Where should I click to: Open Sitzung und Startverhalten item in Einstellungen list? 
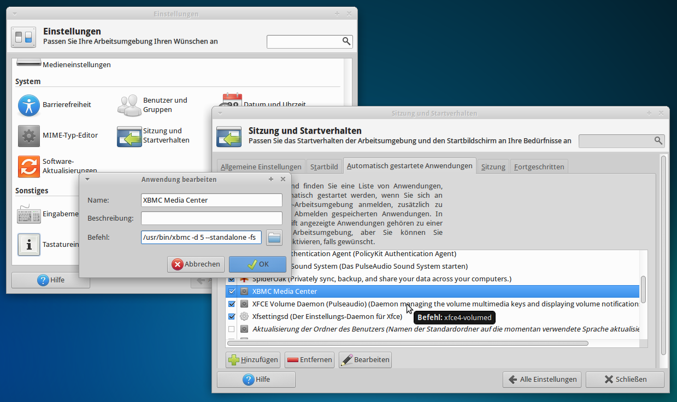pos(153,135)
